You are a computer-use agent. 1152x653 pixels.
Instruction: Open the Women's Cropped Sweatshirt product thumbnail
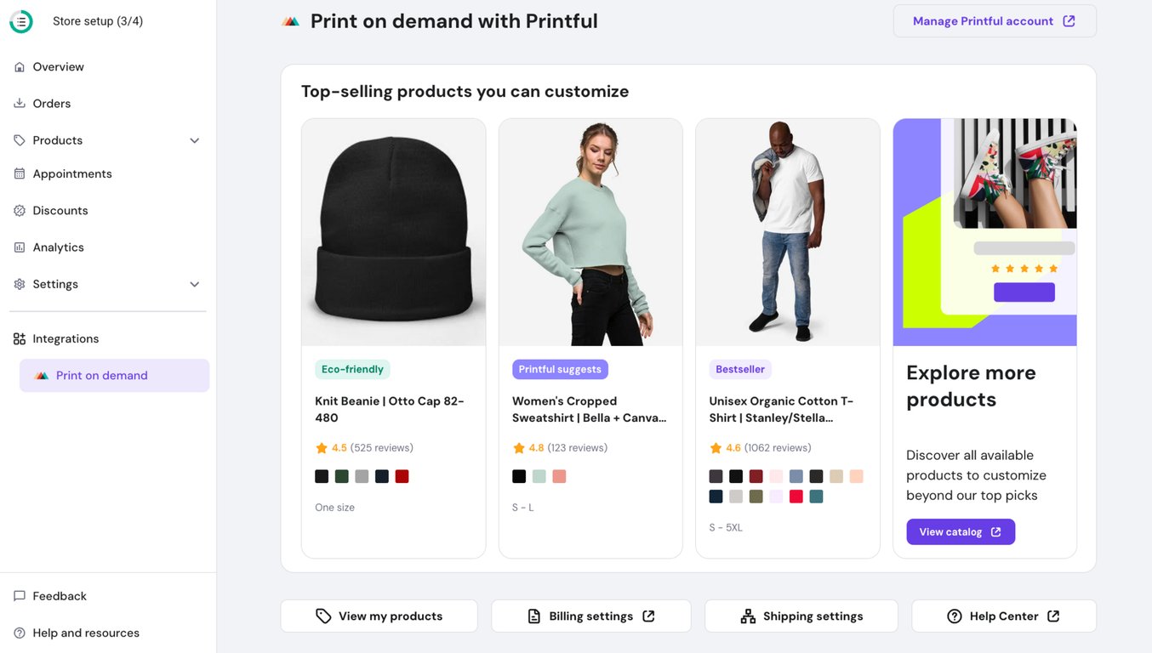click(x=590, y=231)
